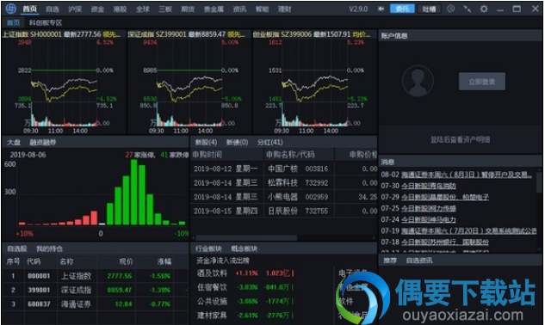This screenshot has height=325, width=545.
Task: Select the 自选股 tab
Action: [x=16, y=248]
